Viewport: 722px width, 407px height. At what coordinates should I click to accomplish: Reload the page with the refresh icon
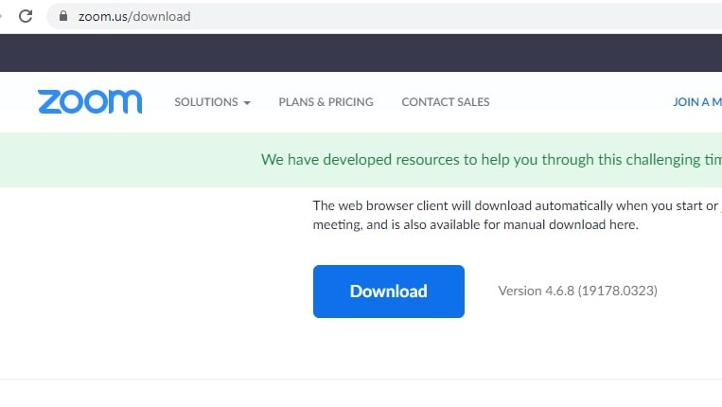tap(26, 16)
